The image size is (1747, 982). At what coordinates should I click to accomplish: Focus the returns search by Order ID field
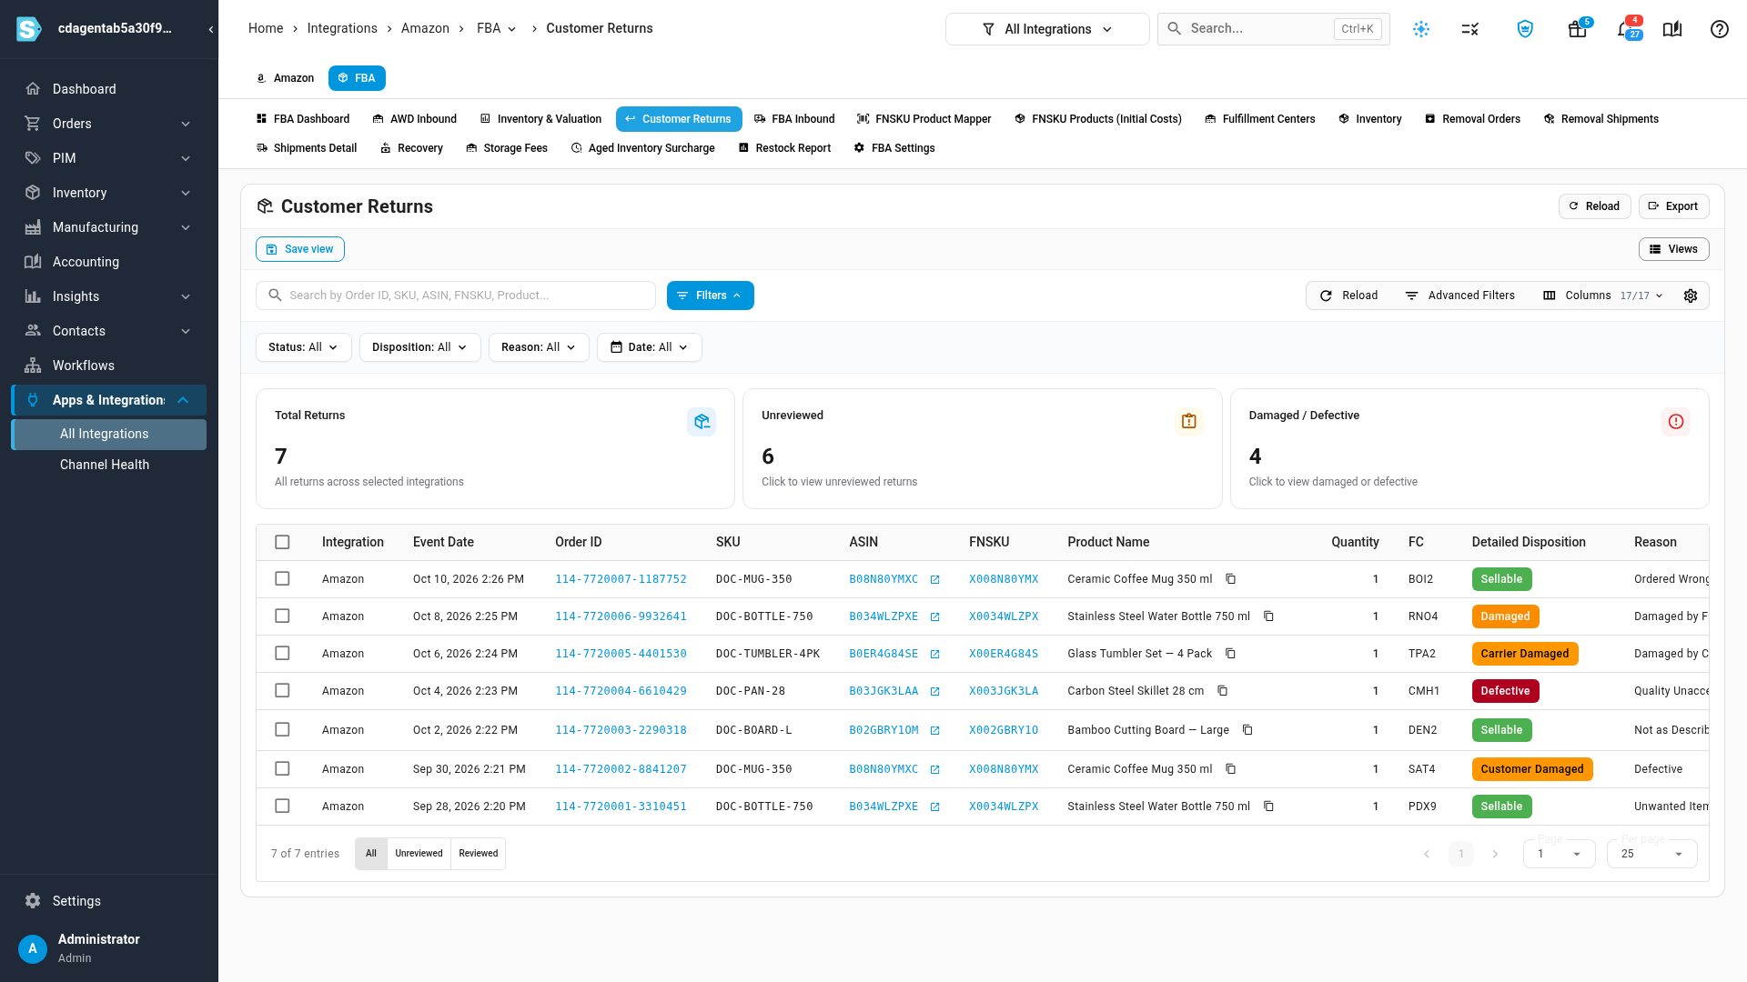[456, 296]
